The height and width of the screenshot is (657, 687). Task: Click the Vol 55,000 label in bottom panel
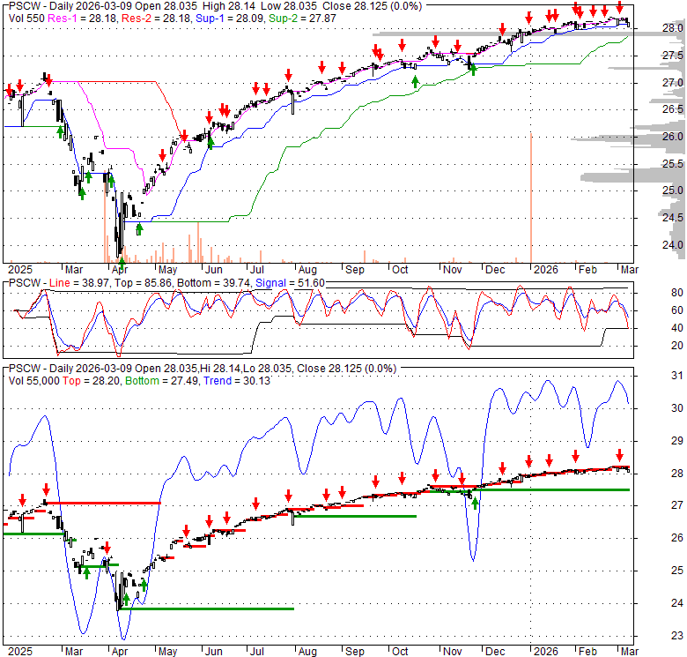click(x=32, y=380)
